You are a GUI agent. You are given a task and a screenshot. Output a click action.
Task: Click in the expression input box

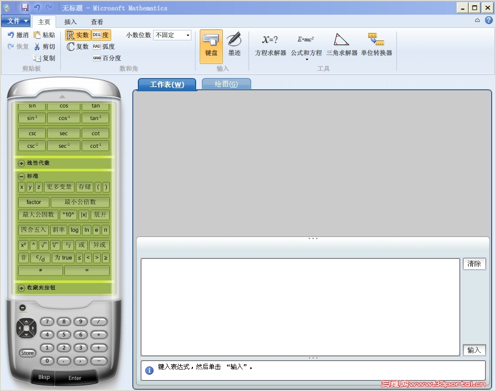[300, 307]
